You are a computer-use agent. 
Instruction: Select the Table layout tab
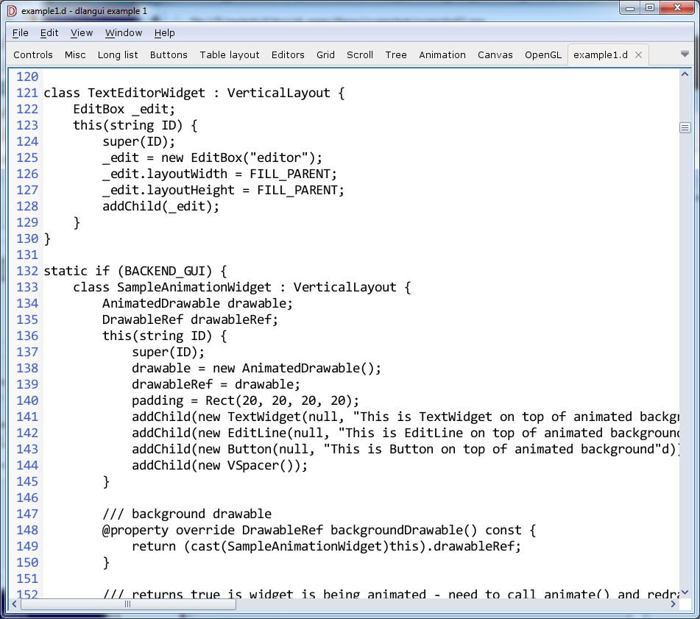(230, 55)
